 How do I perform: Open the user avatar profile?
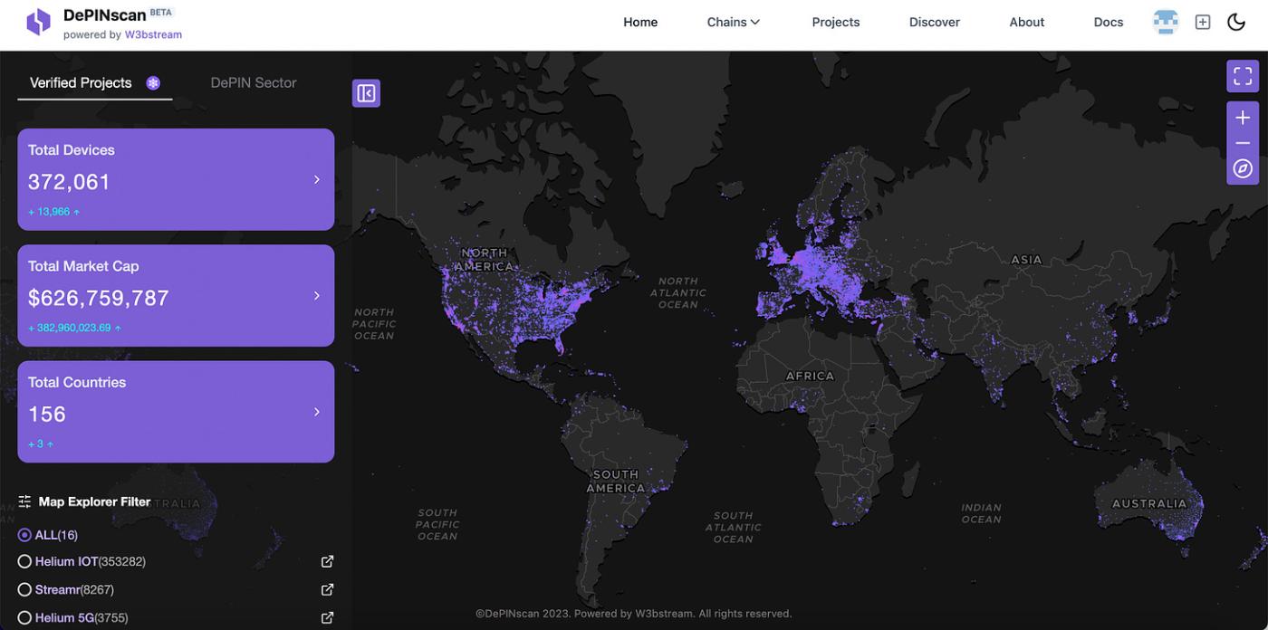pyautogui.click(x=1165, y=22)
